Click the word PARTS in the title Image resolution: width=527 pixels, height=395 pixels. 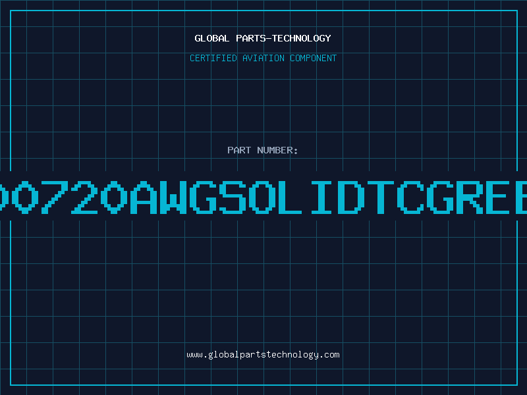click(251, 38)
